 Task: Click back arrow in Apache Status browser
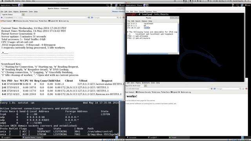[x=2, y=18]
